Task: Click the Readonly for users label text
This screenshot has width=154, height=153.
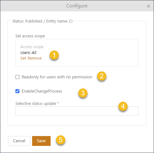Action: coord(57,77)
